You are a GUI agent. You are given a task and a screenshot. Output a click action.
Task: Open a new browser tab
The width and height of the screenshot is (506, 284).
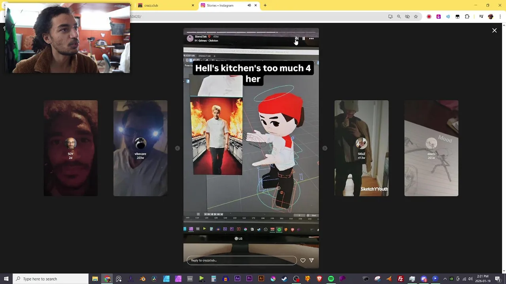click(265, 6)
